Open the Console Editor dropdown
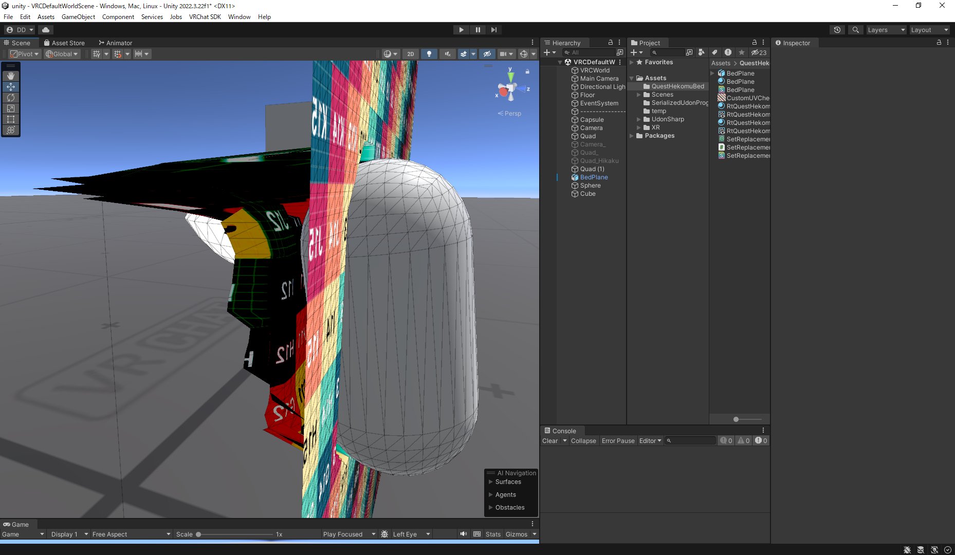 [x=650, y=441]
